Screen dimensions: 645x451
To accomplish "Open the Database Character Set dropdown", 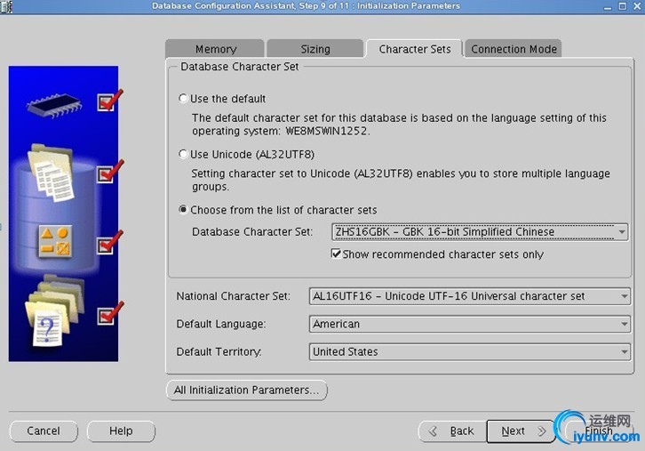I will 622,232.
